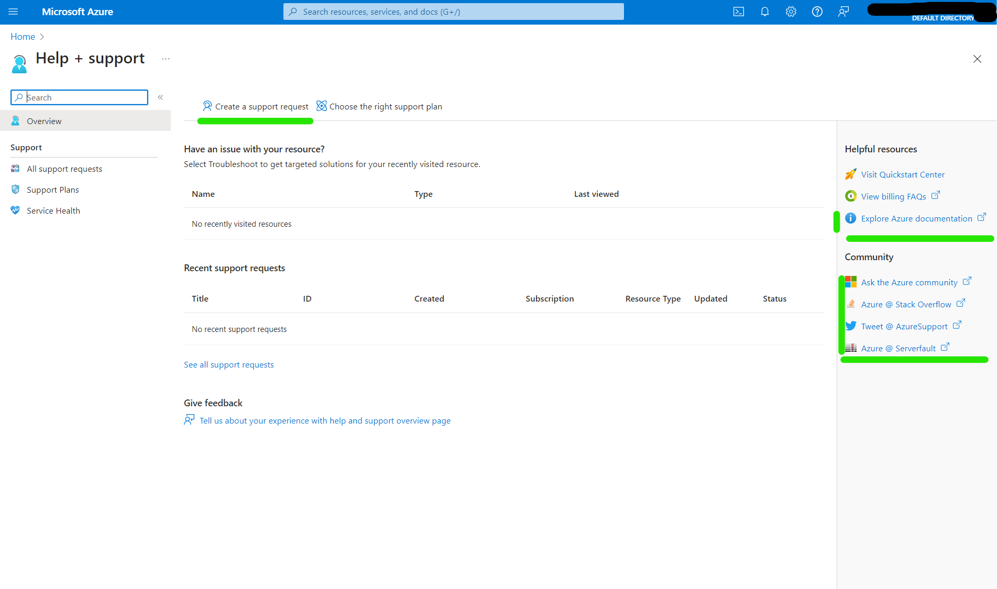Click the Title column header

200,299
